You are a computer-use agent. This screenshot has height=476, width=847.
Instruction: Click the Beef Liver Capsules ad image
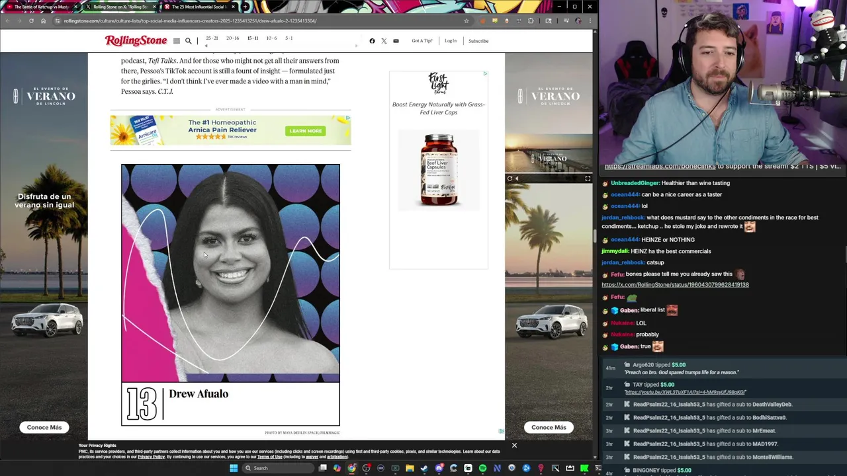tap(439, 170)
